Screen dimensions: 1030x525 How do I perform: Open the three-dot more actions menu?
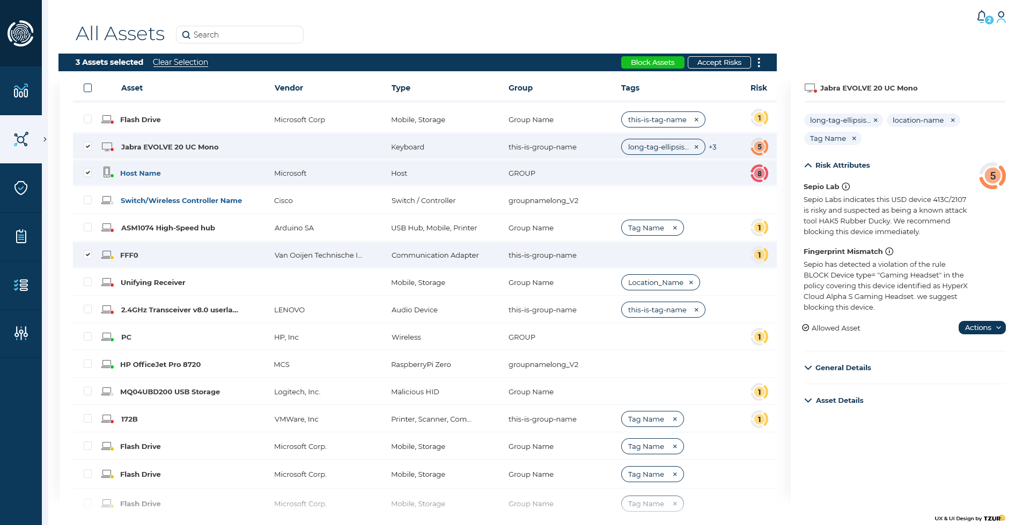click(759, 63)
